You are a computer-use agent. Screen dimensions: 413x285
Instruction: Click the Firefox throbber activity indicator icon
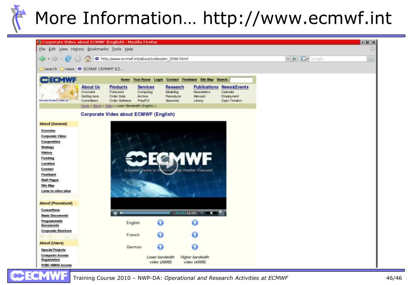(x=372, y=49)
